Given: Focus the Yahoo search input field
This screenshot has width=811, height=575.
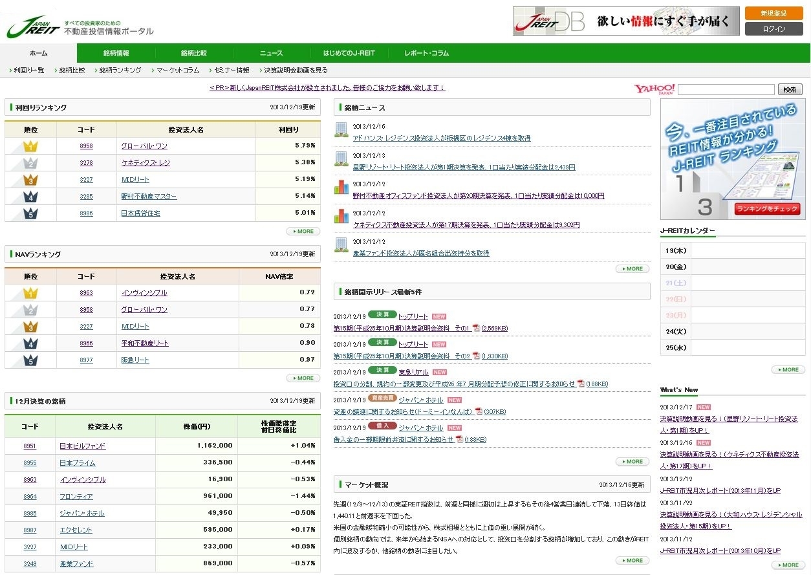Looking at the screenshot, I should coord(726,89).
